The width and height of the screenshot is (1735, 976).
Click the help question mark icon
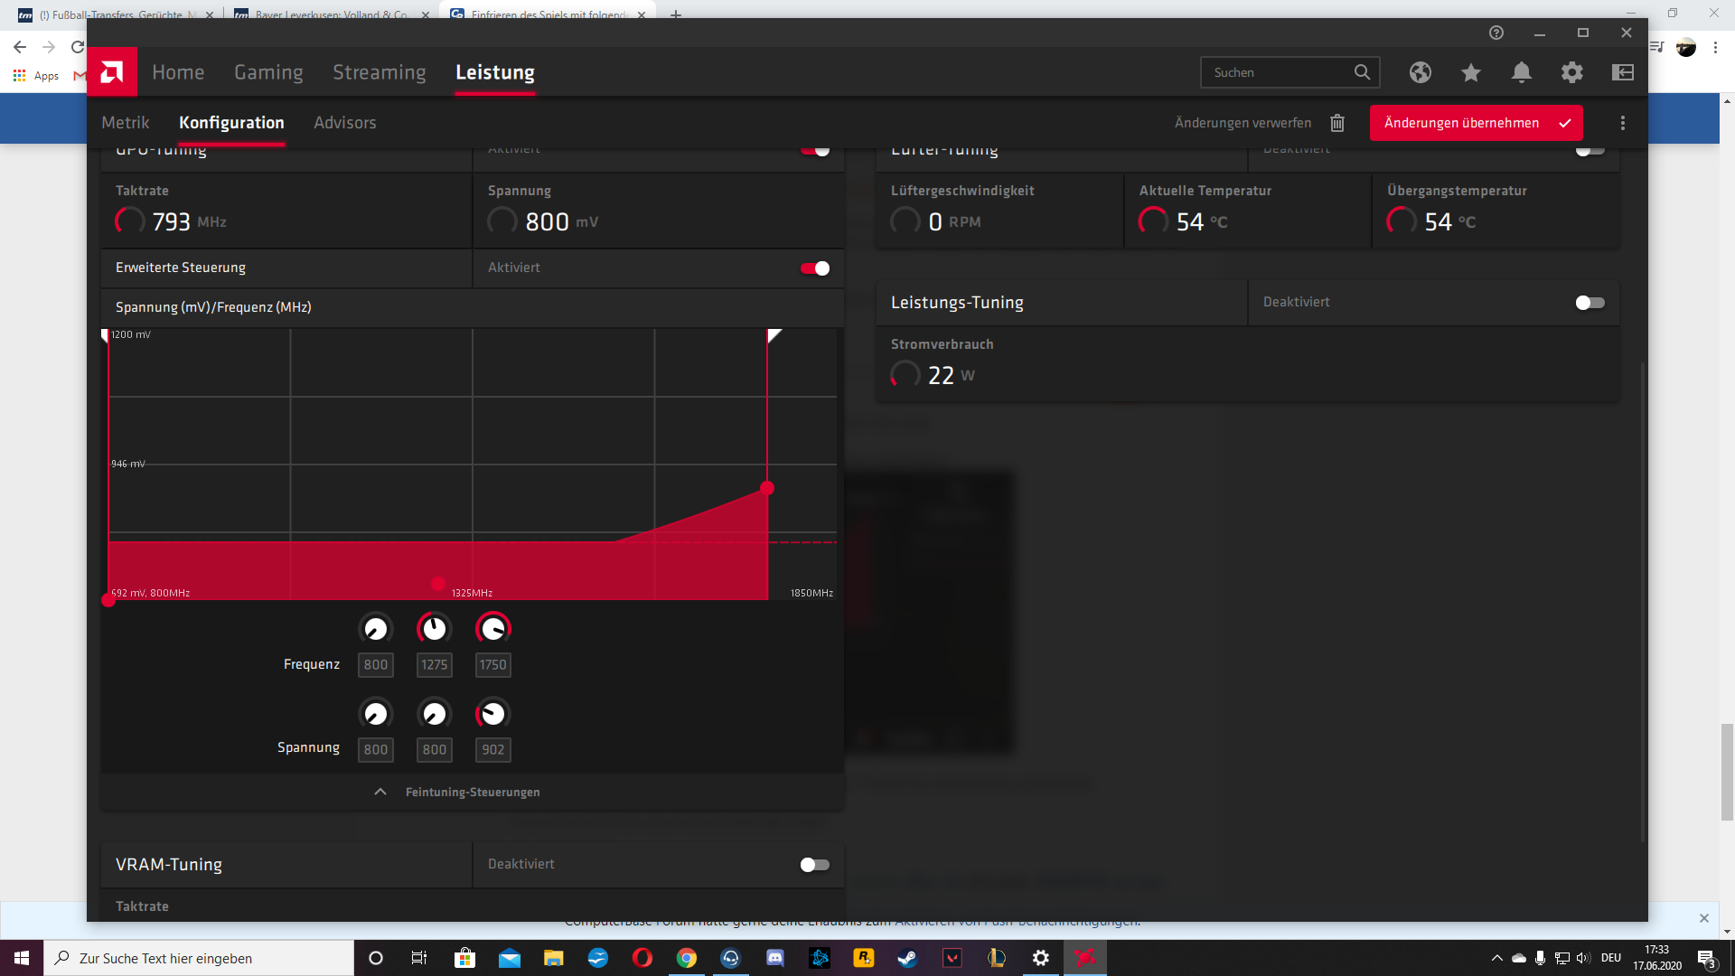[1496, 33]
